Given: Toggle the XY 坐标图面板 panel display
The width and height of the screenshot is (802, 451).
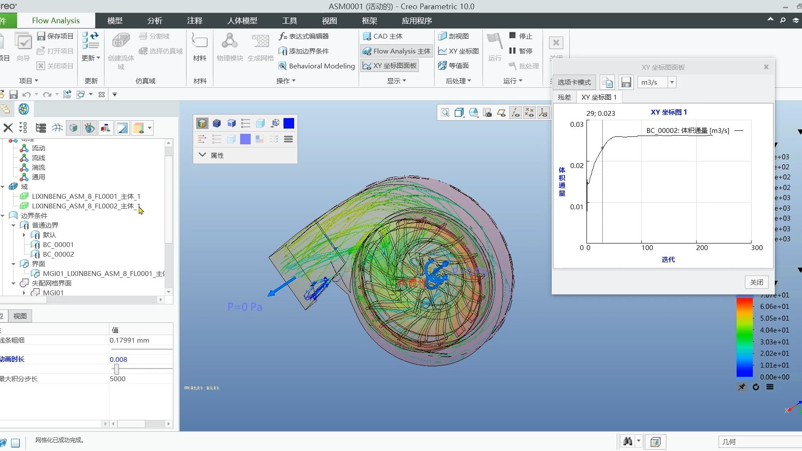Looking at the screenshot, I should [x=389, y=66].
